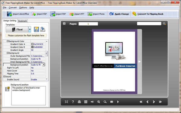Switch to the Bookmark tab
Viewport: 181px width, 113px height.
point(23,21)
